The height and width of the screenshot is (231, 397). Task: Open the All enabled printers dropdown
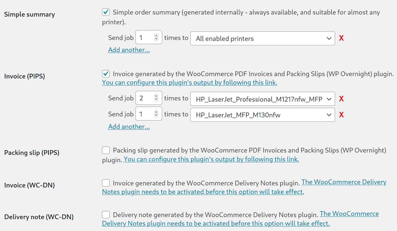(x=262, y=38)
